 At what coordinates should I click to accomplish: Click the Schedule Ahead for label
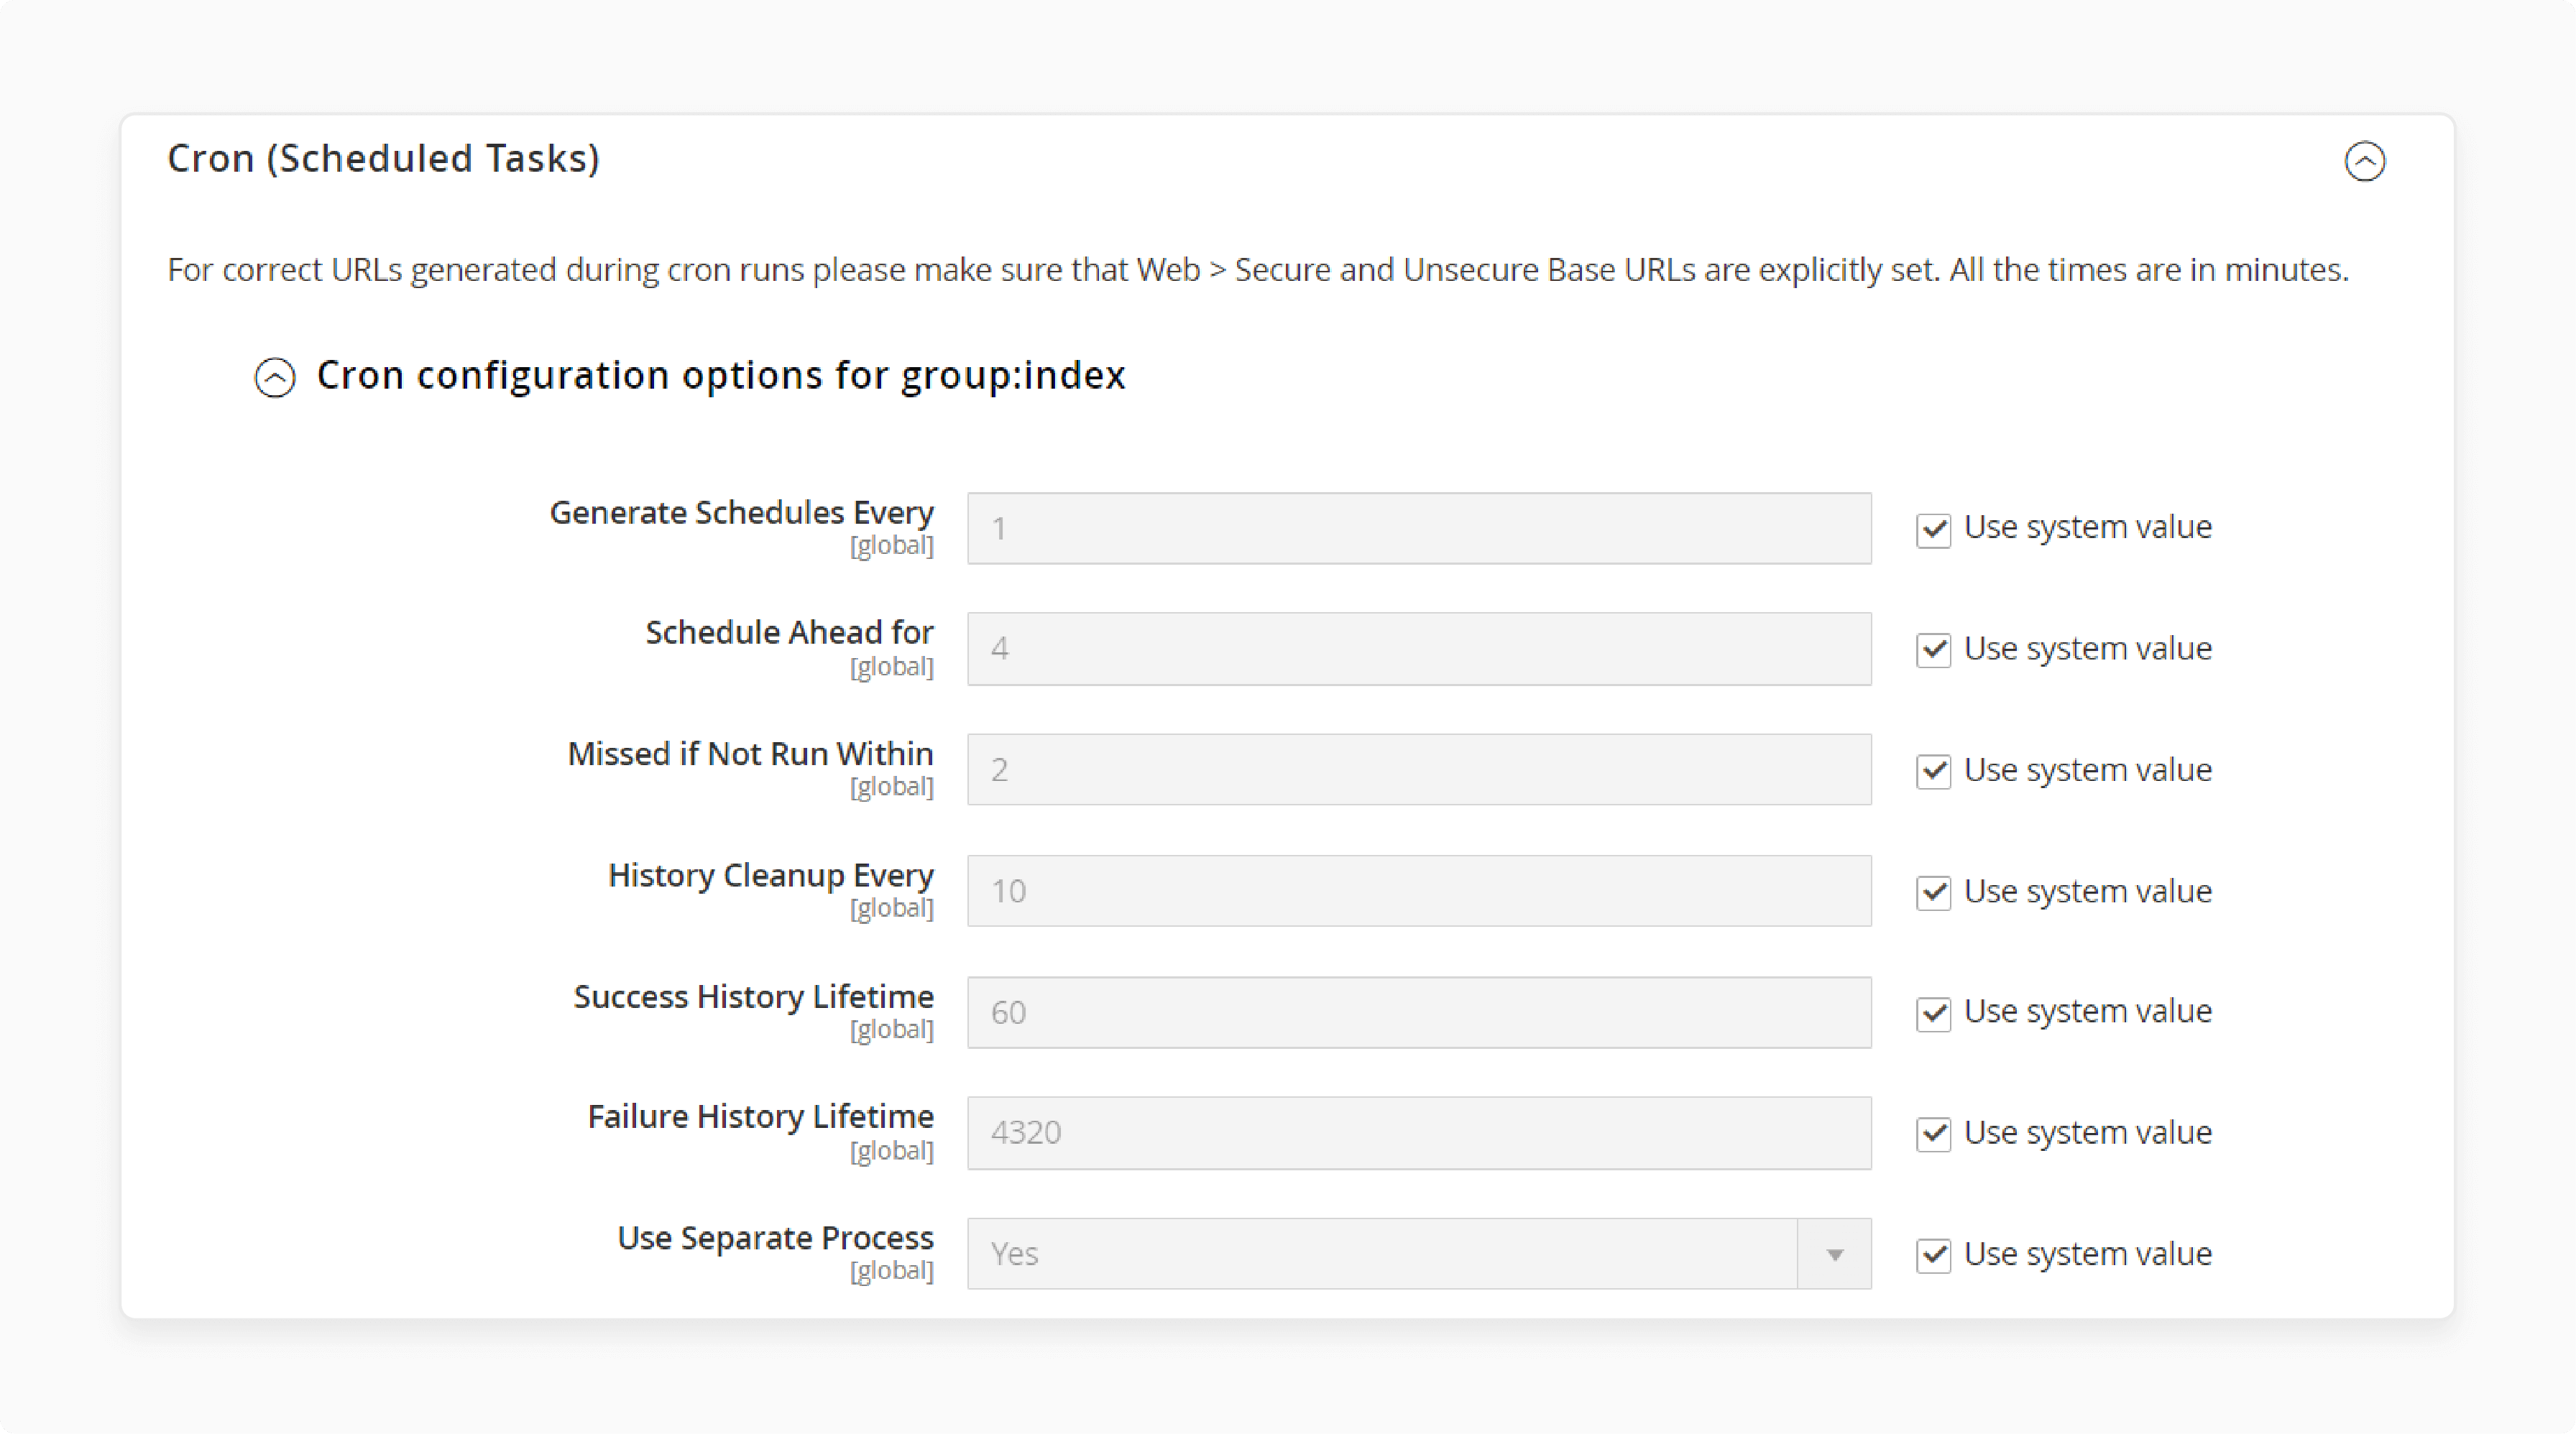[x=789, y=632]
